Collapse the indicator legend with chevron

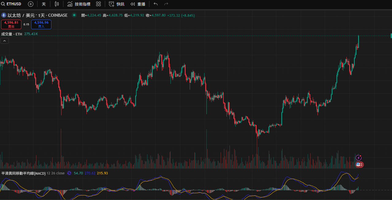(5, 41)
